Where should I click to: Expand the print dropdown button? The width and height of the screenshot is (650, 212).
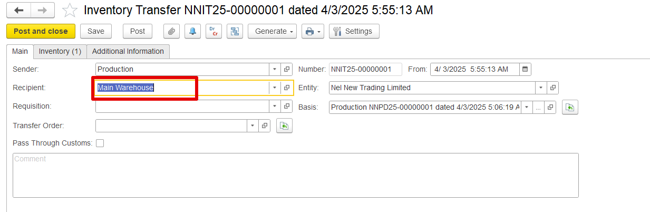pos(313,31)
